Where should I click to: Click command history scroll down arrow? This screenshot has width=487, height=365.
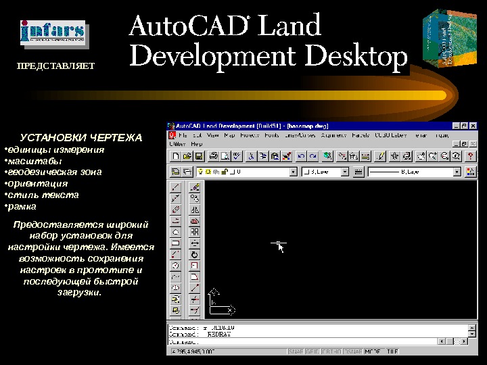pyautogui.click(x=472, y=335)
